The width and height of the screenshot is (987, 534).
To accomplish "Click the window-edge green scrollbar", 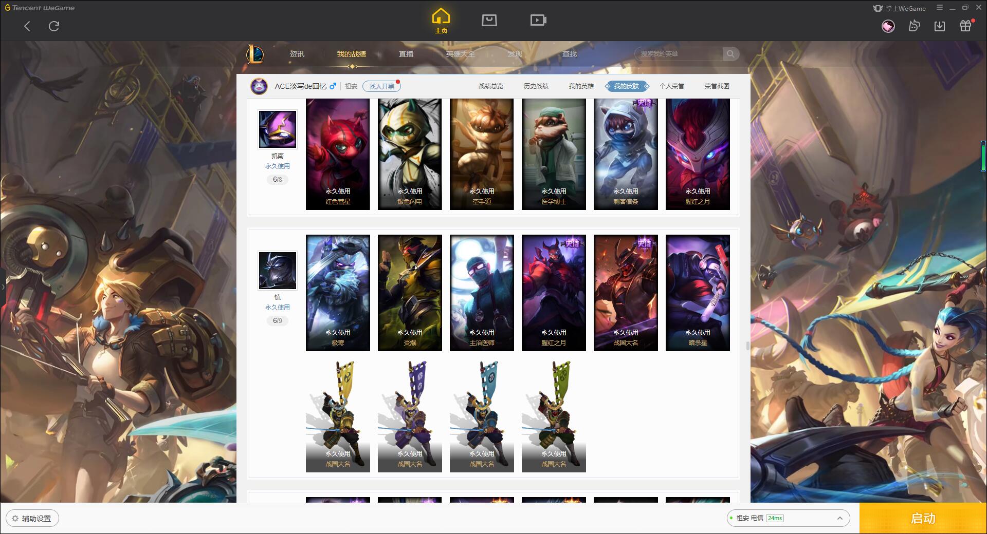I will 983,156.
